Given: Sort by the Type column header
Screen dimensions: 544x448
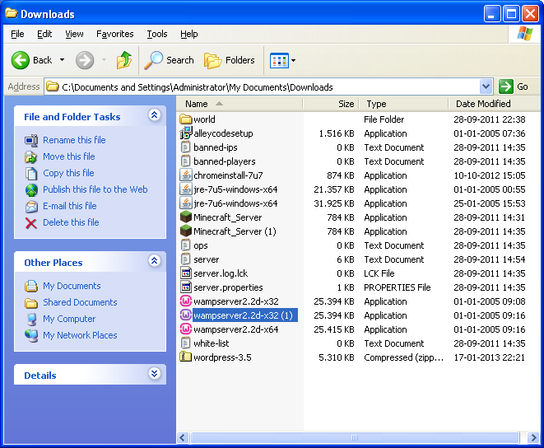Looking at the screenshot, I should (402, 104).
